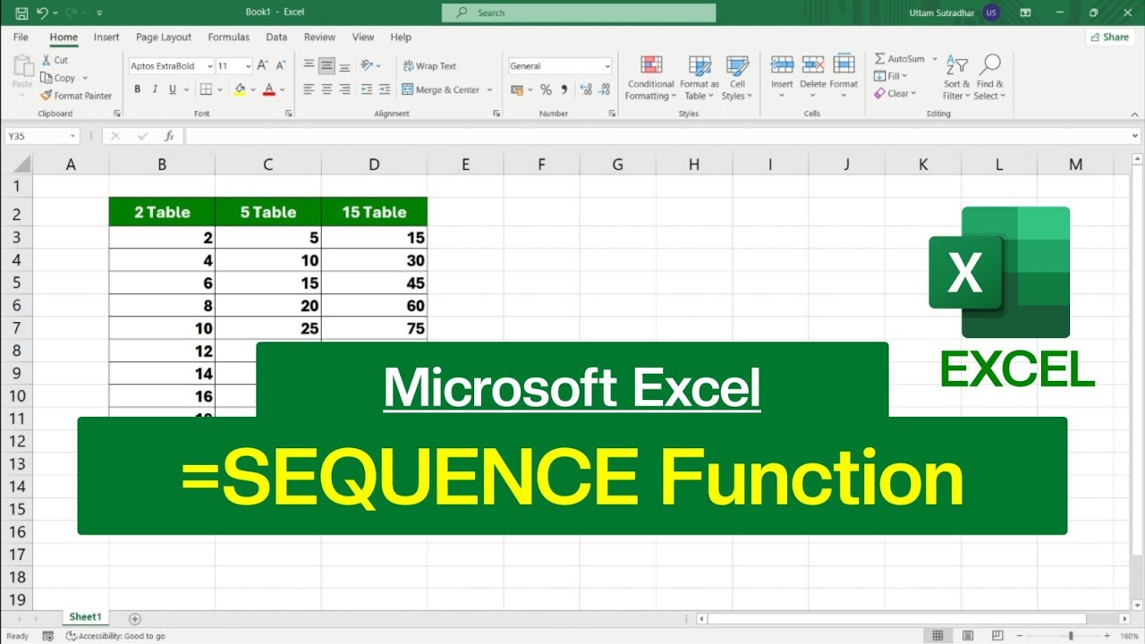The height and width of the screenshot is (644, 1145).
Task: Toggle Align Left in Alignment group
Action: point(309,89)
